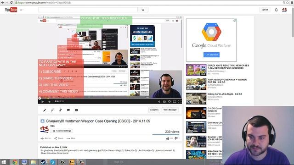Screen dimensions: 294x165
Task: Open the notifications bell
Action: [x=276, y=10]
